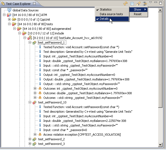166x150 pixels.
Task: Click the warning icon beside Access violation exception
Action: click(40, 134)
